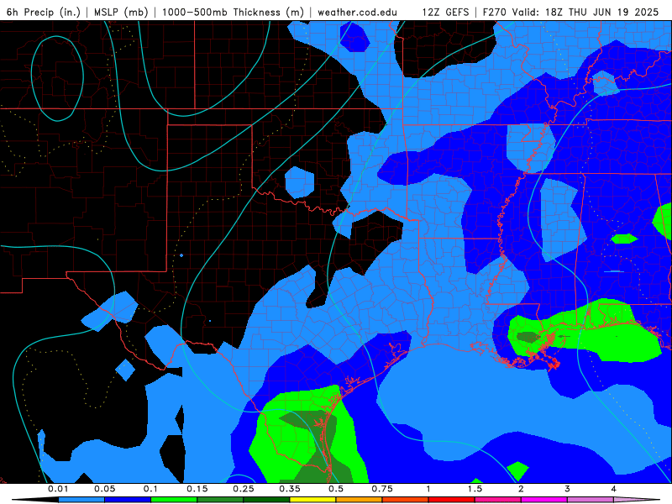Screen dimensions: 672x504
Task: Click the 'F270 Valid: 18Z THU JUN 19 2025' text
Action: tap(570, 12)
